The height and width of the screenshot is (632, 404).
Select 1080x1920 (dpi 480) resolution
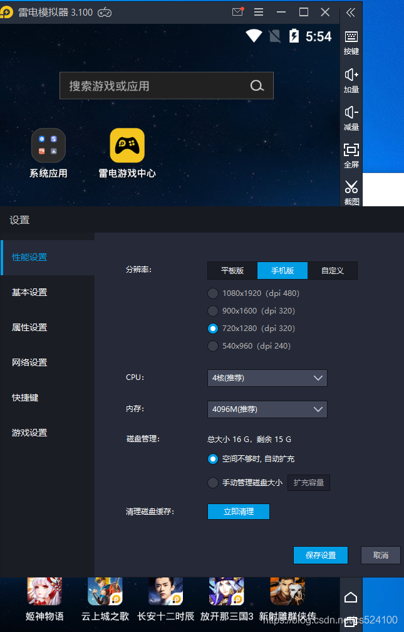(x=213, y=293)
